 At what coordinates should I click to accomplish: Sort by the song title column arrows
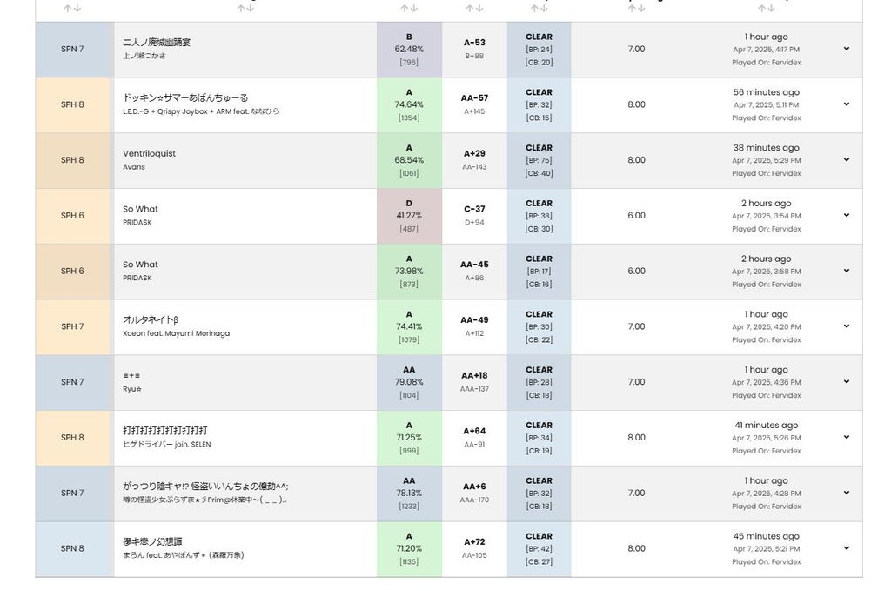point(245,8)
